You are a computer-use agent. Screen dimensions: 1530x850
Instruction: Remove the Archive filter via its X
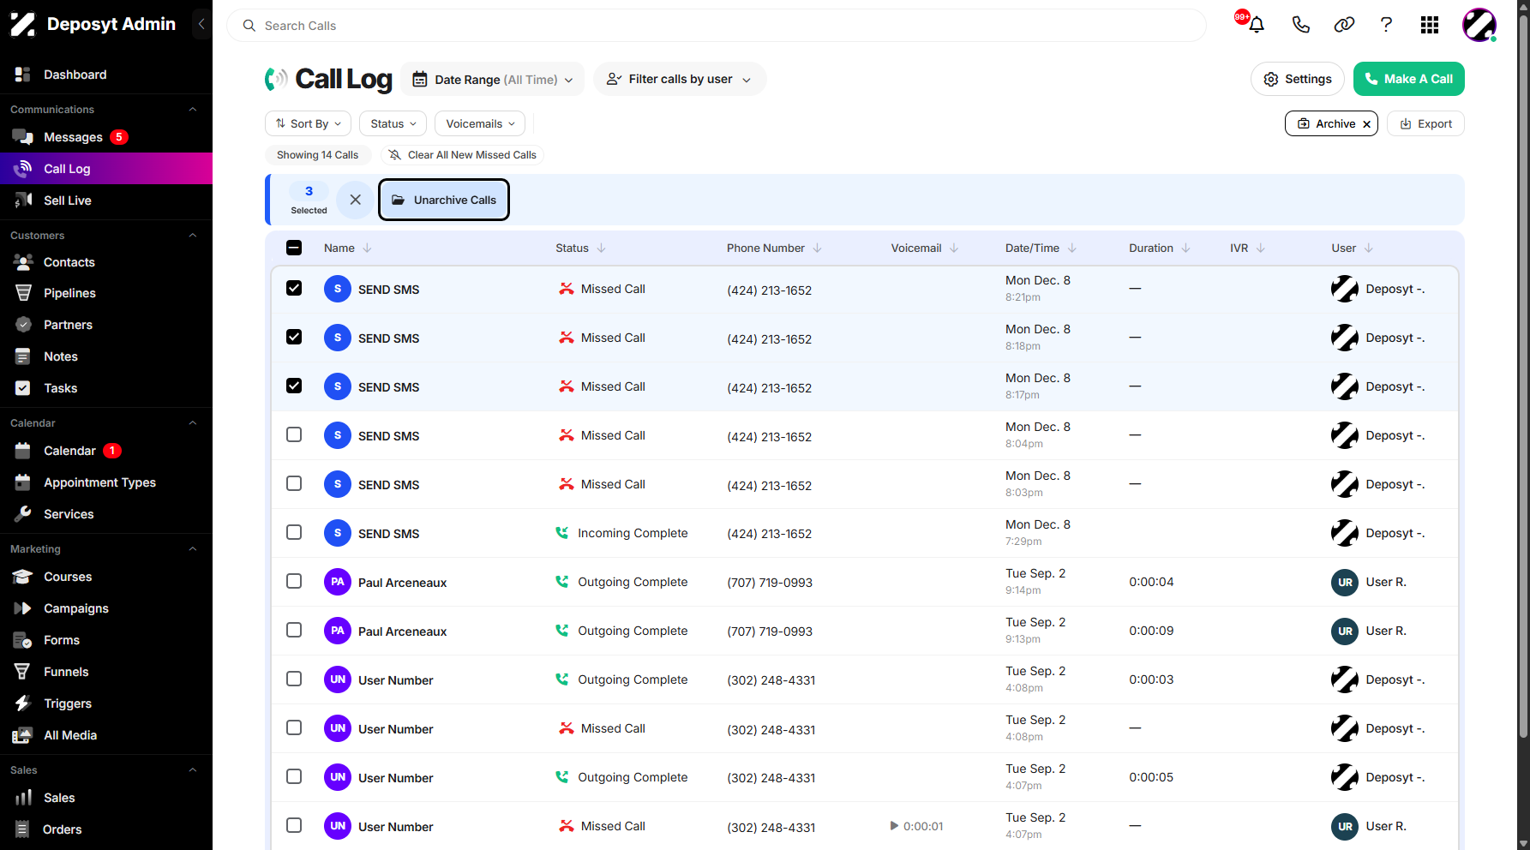tap(1366, 124)
